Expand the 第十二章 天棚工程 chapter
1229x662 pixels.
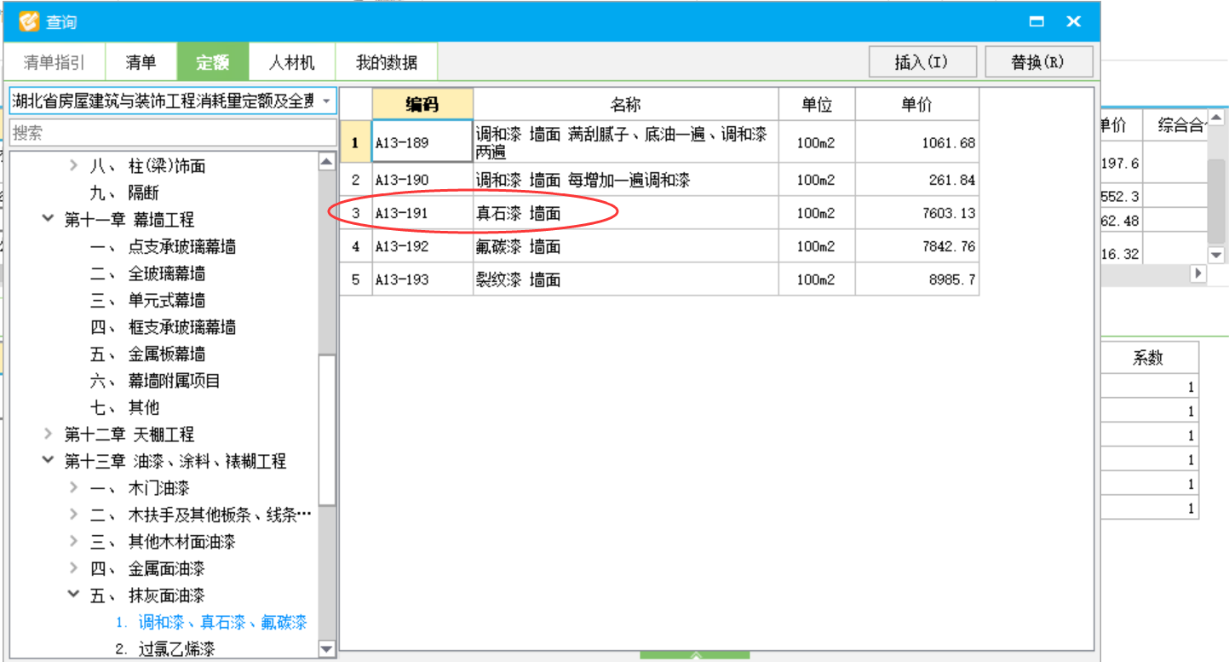49,435
